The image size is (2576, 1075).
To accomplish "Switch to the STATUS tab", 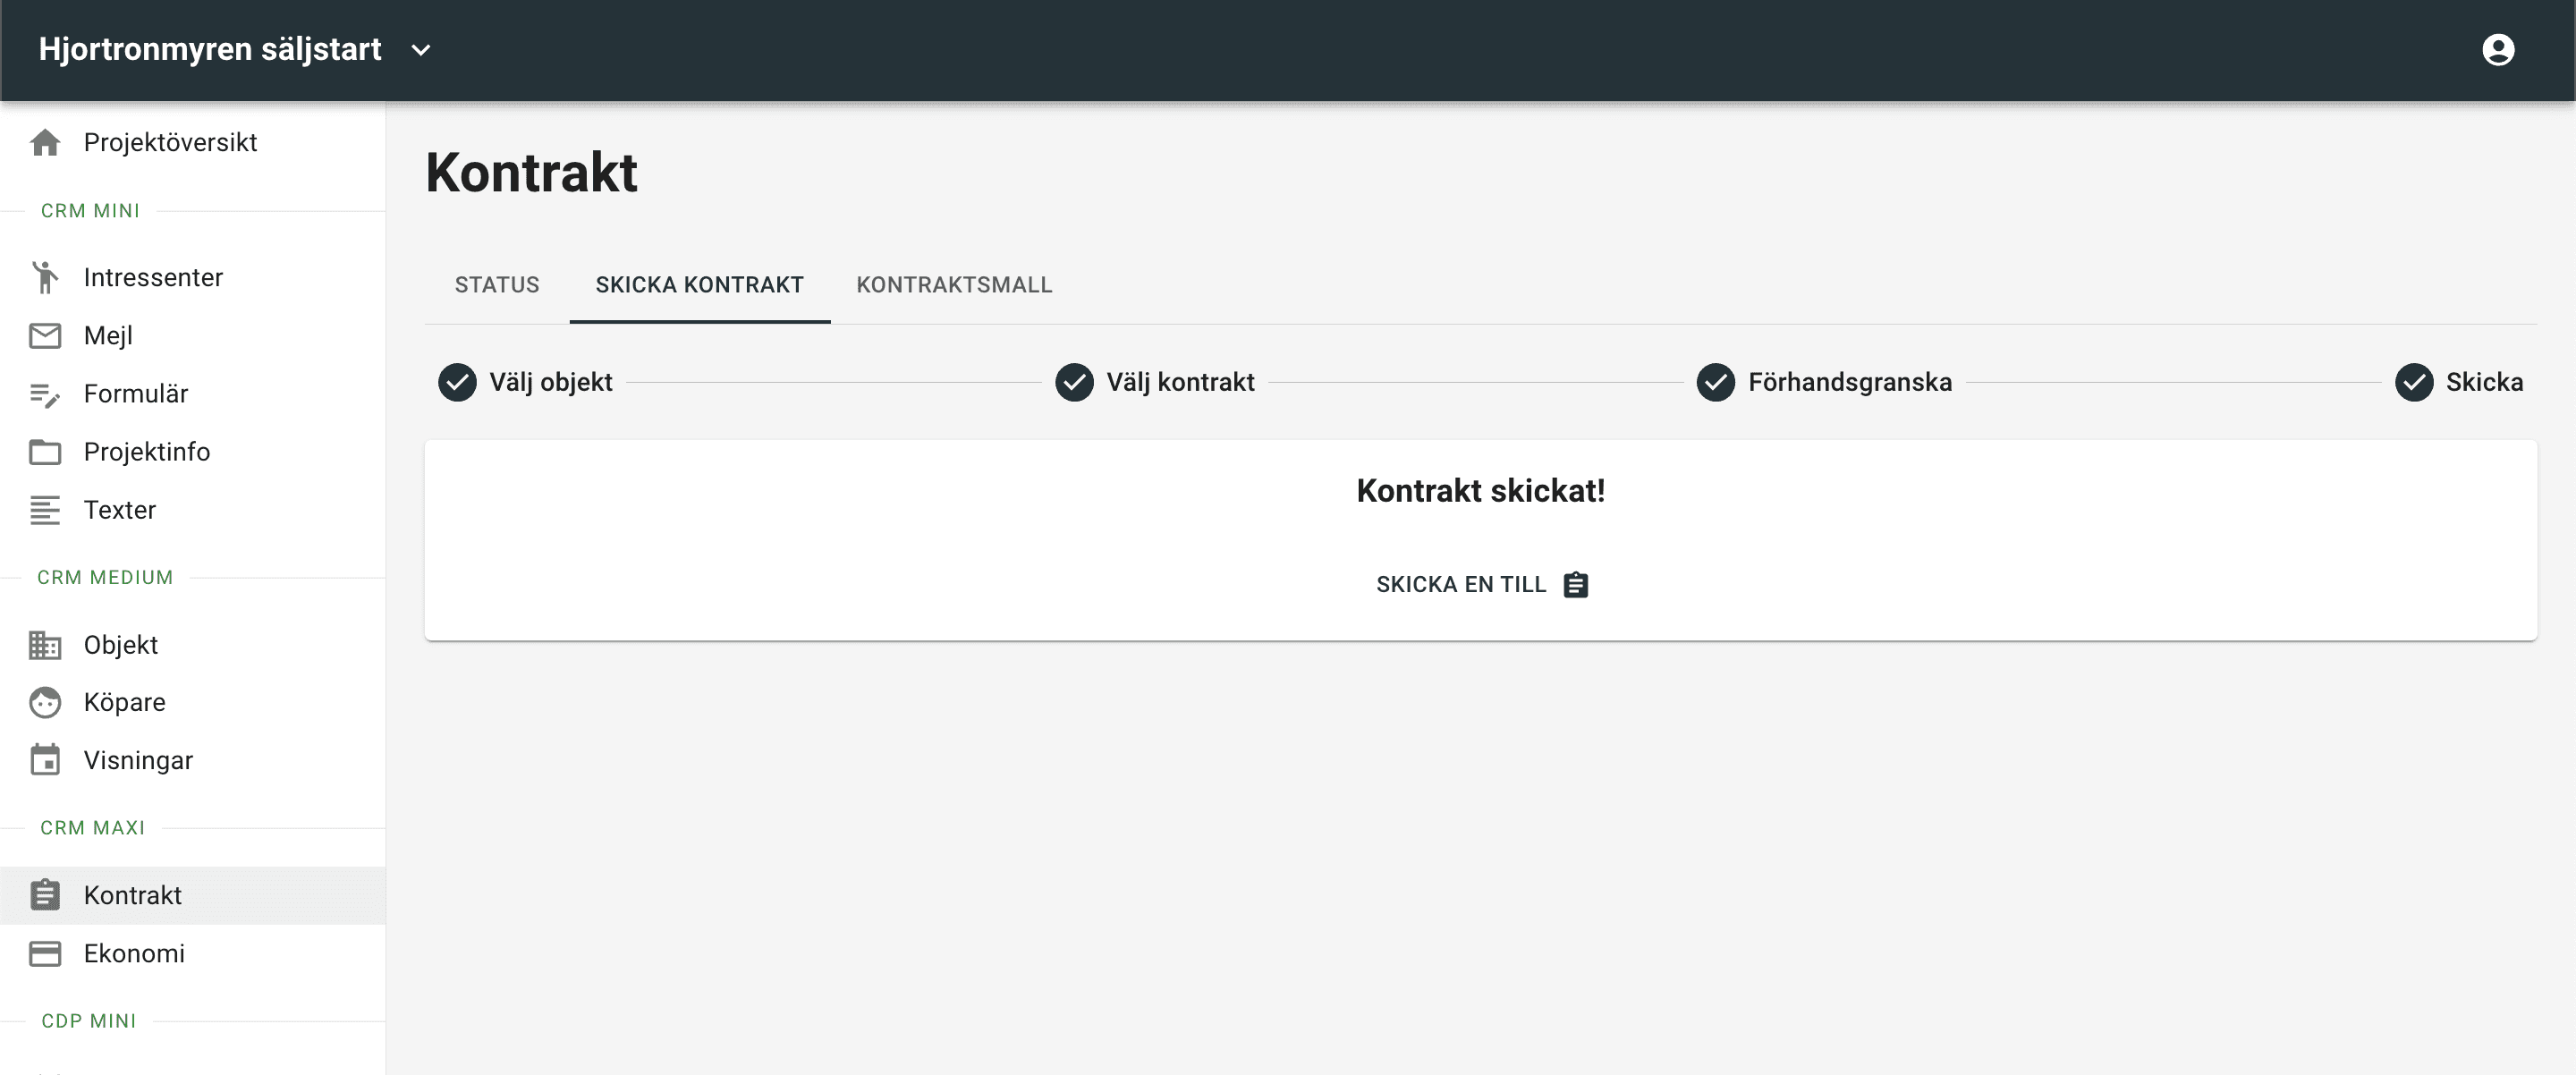I will pyautogui.click(x=497, y=285).
